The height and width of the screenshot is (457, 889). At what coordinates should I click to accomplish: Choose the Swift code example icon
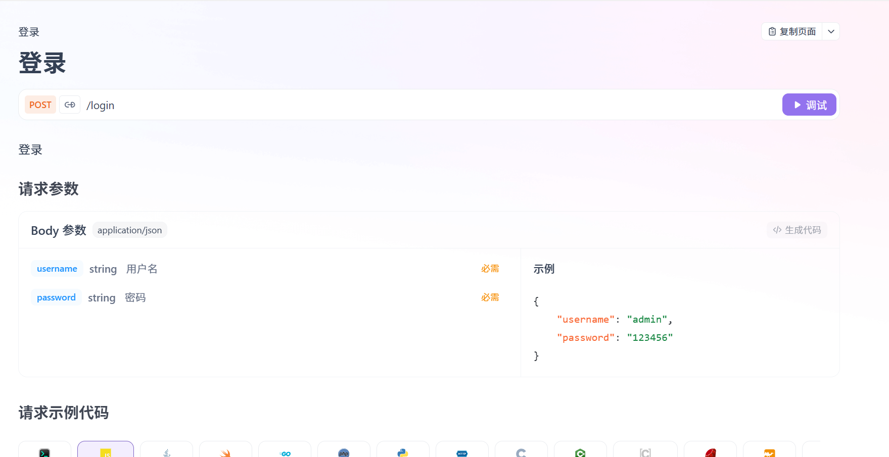click(x=225, y=452)
